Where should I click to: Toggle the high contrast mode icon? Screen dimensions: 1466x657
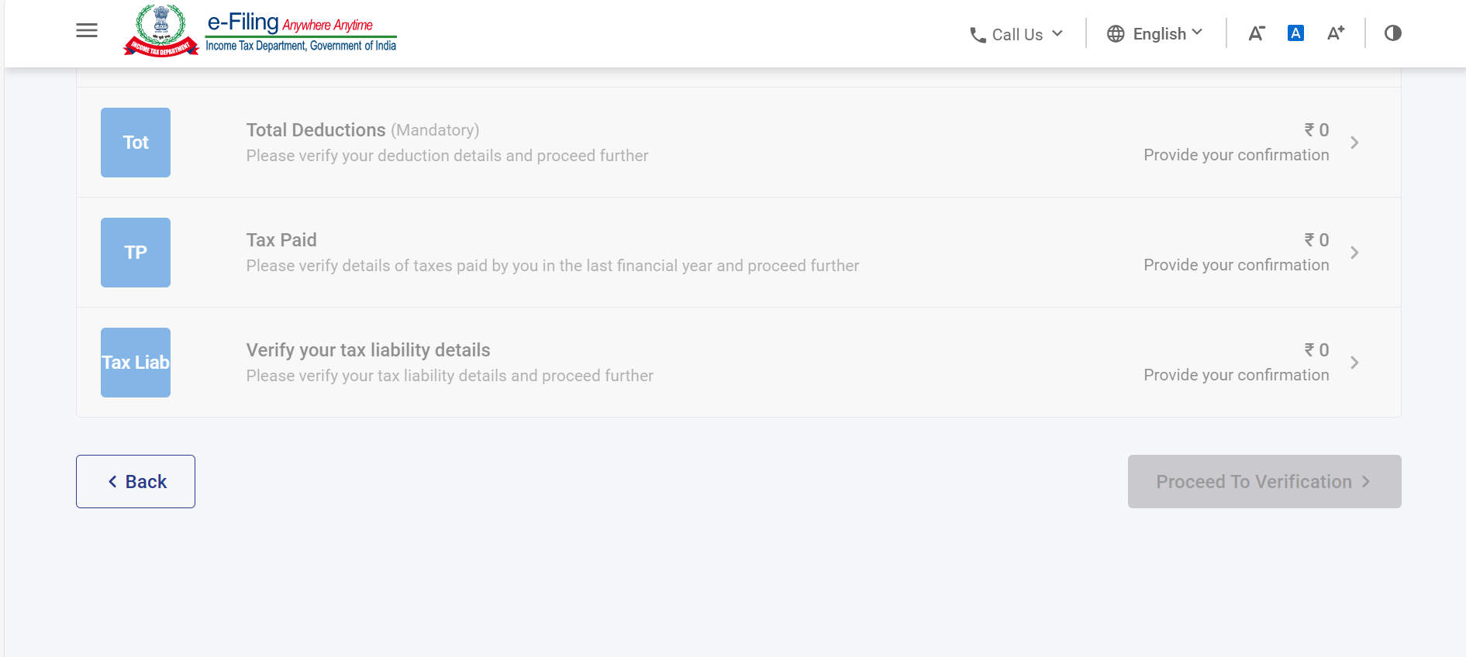click(1393, 33)
